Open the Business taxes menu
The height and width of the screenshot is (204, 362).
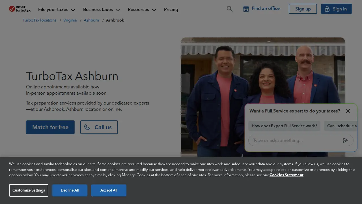[101, 9]
